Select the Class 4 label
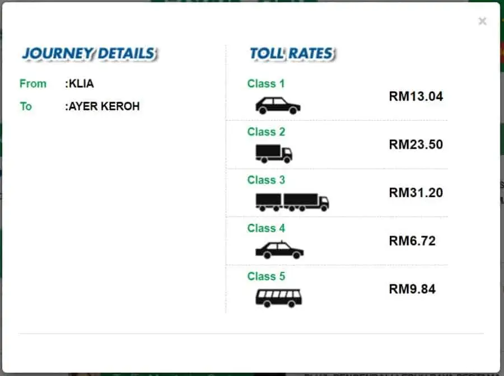 coord(266,228)
